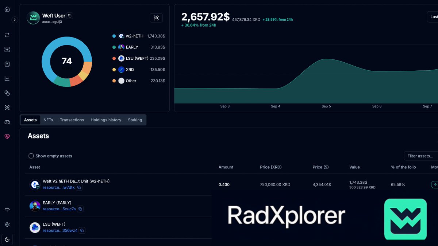The image size is (438, 246).
Task: Switch to the Transactions tab
Action: pos(72,120)
